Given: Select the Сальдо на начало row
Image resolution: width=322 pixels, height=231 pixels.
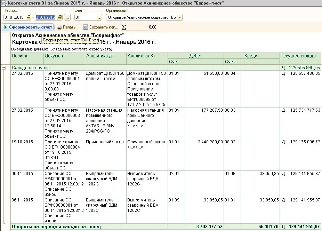Looking at the screenshot, I should (x=166, y=67).
